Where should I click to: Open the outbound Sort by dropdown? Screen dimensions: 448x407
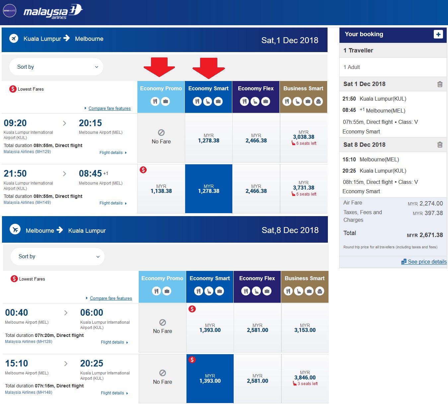coord(56,67)
